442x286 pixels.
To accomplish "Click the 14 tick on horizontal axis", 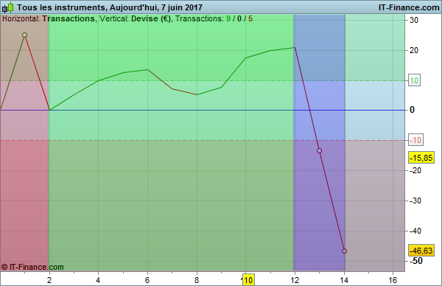I will (344, 280).
